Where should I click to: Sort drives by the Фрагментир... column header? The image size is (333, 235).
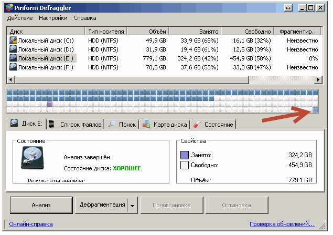pyautogui.click(x=298, y=32)
